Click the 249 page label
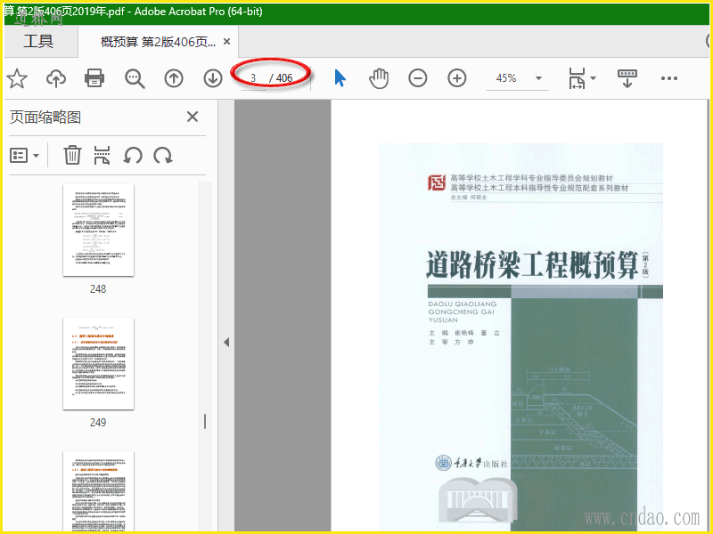Screen dimensions: 713x534 pyautogui.click(x=98, y=422)
